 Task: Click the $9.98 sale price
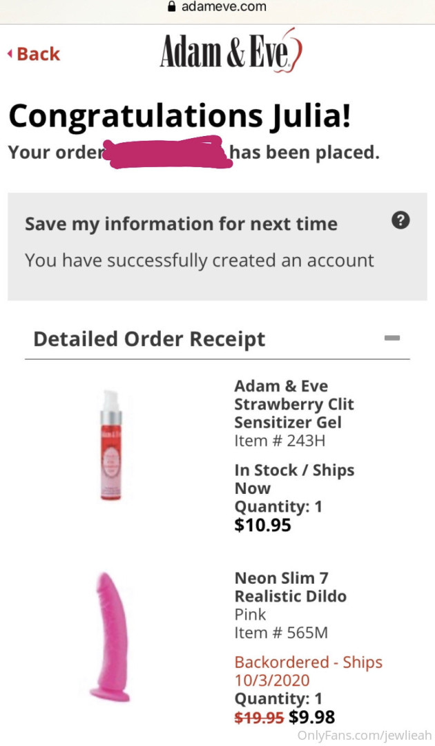(311, 717)
